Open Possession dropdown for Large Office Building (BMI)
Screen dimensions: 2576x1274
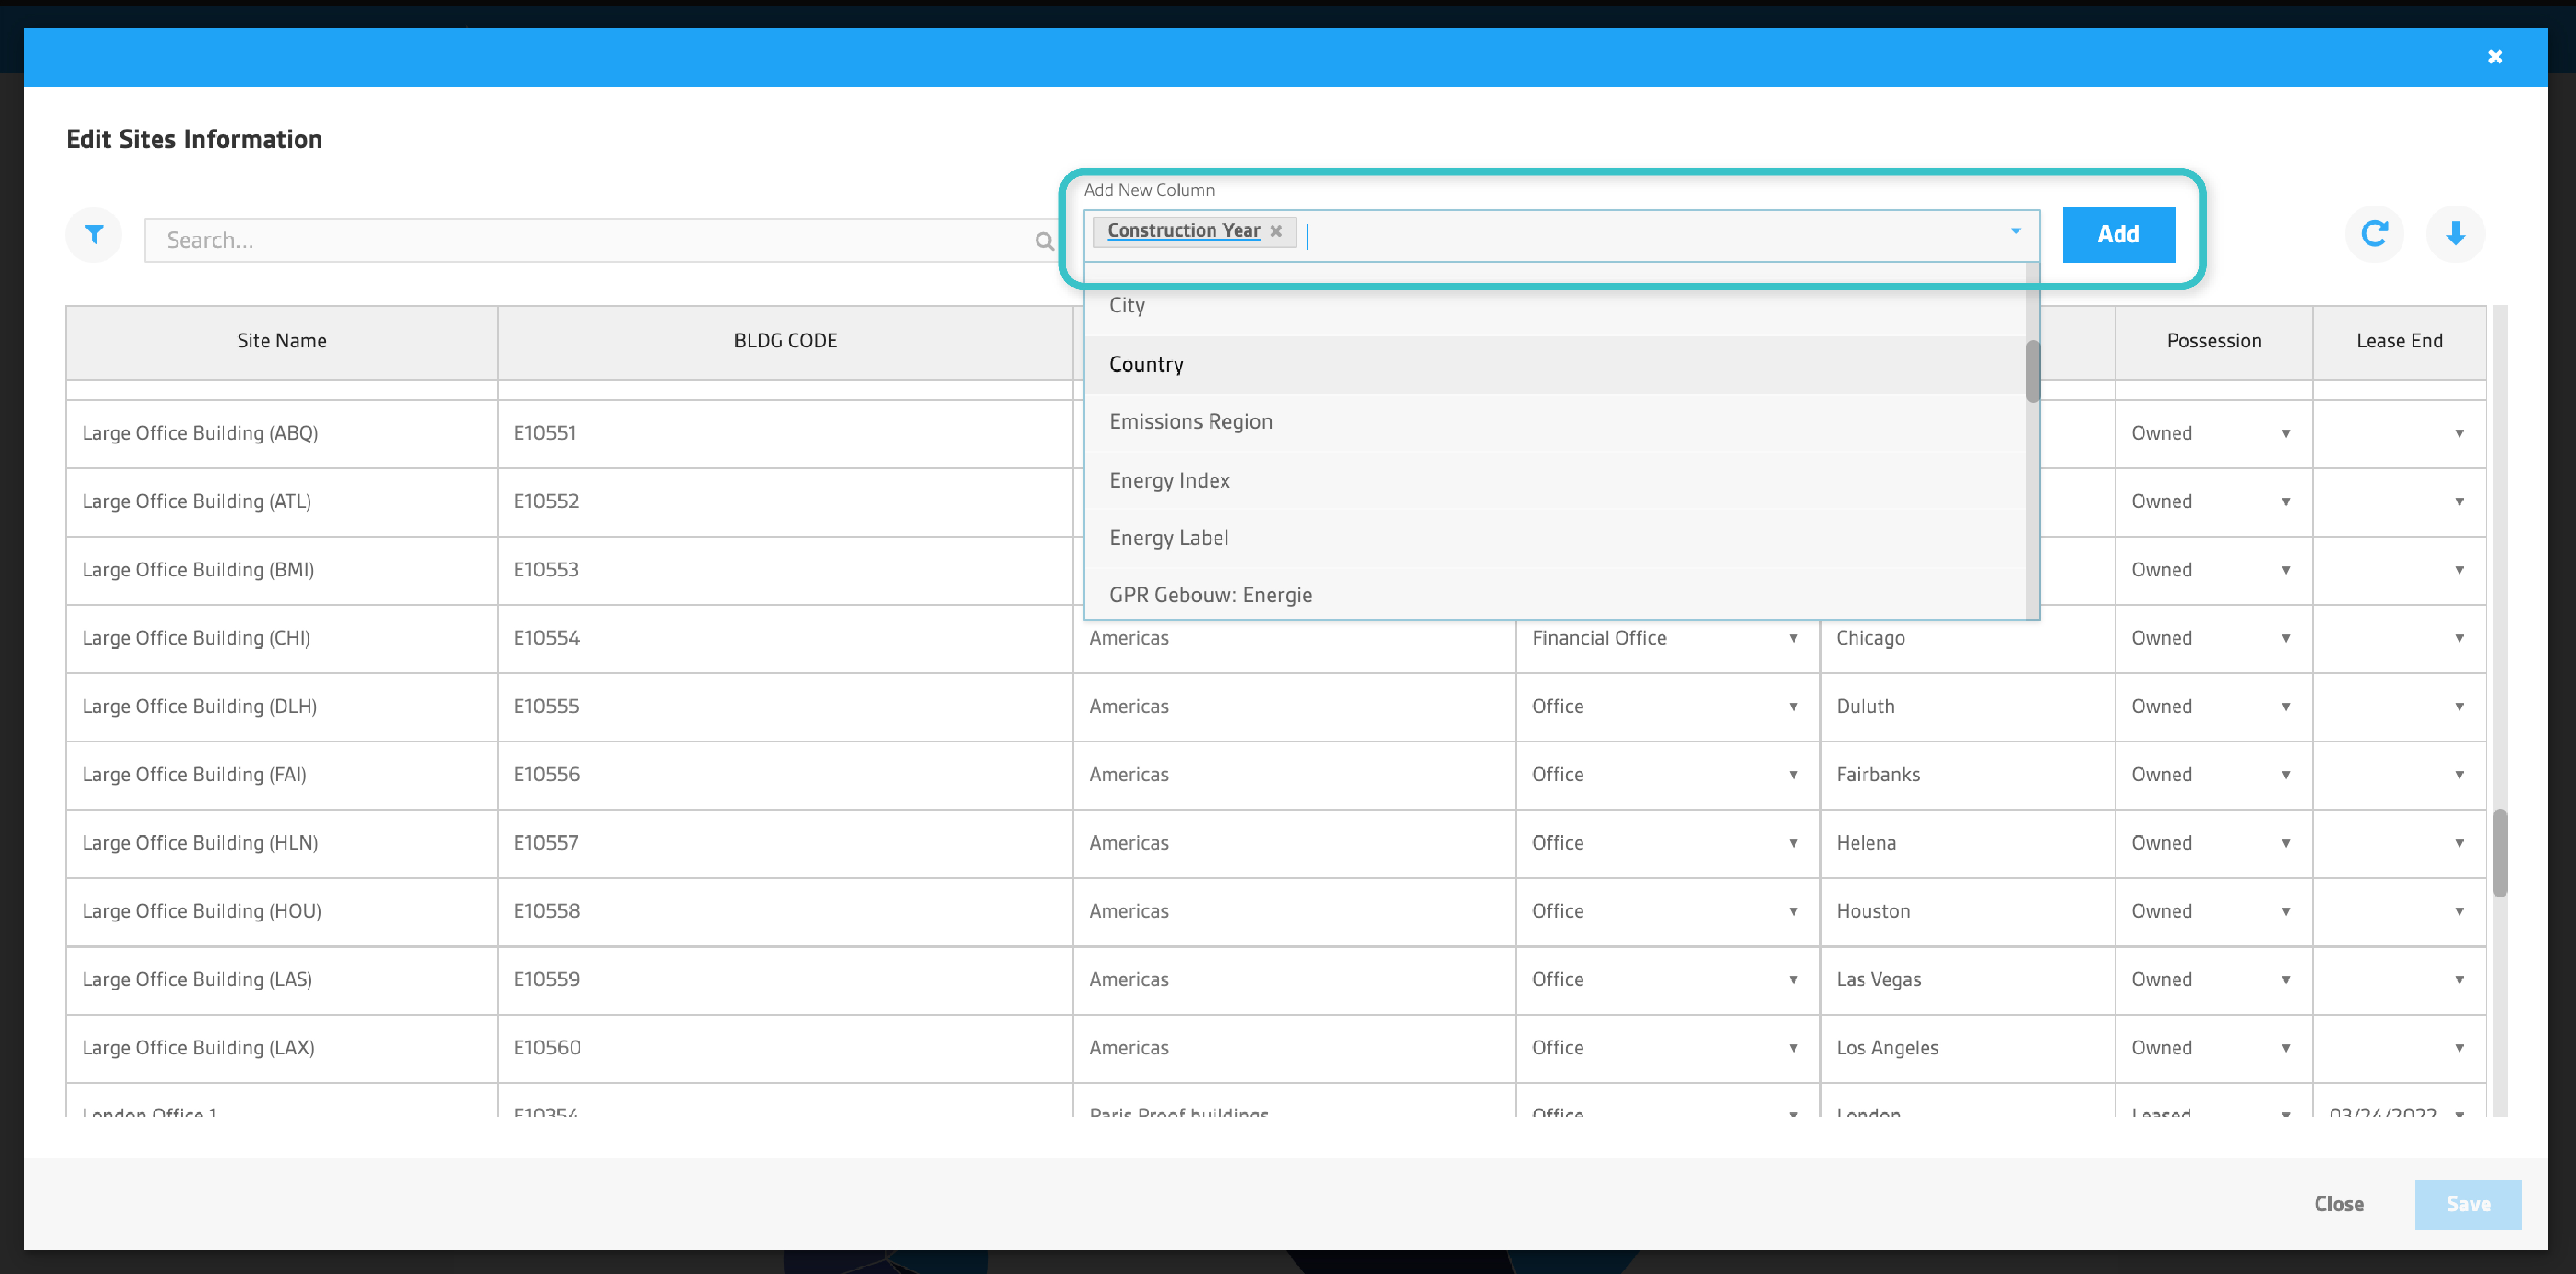tap(2286, 571)
